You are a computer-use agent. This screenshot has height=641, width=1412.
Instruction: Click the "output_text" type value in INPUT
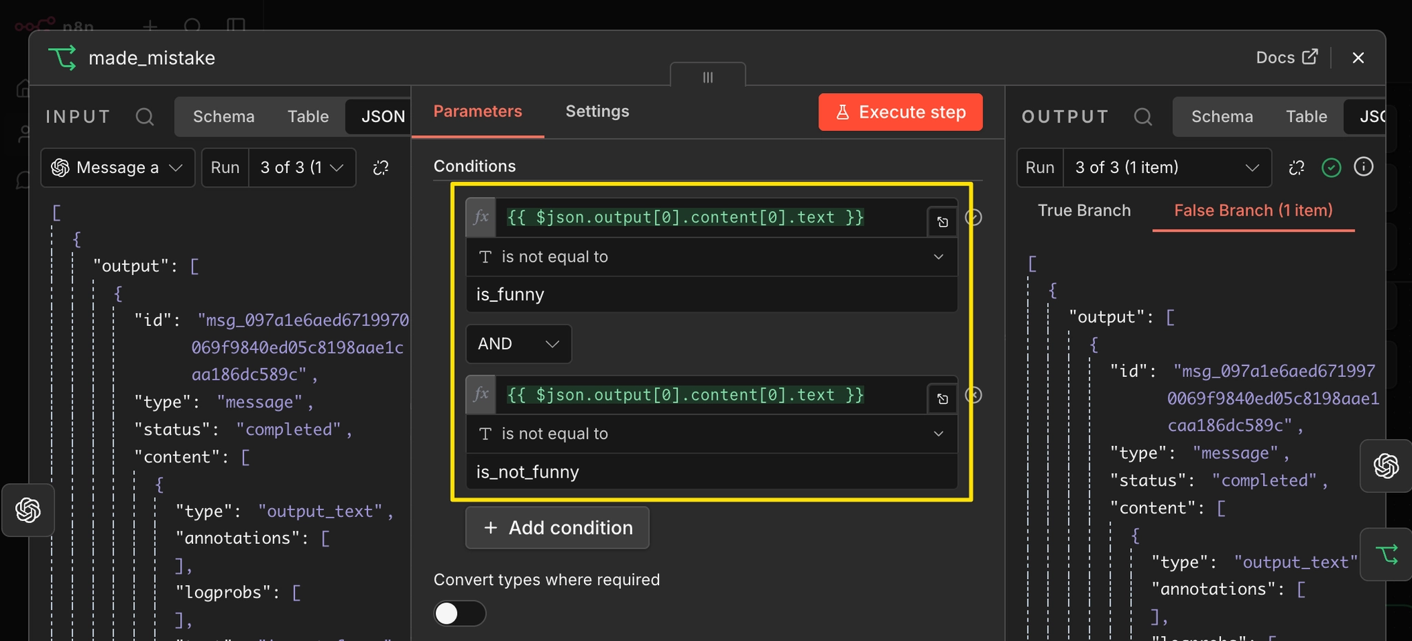pos(321,511)
